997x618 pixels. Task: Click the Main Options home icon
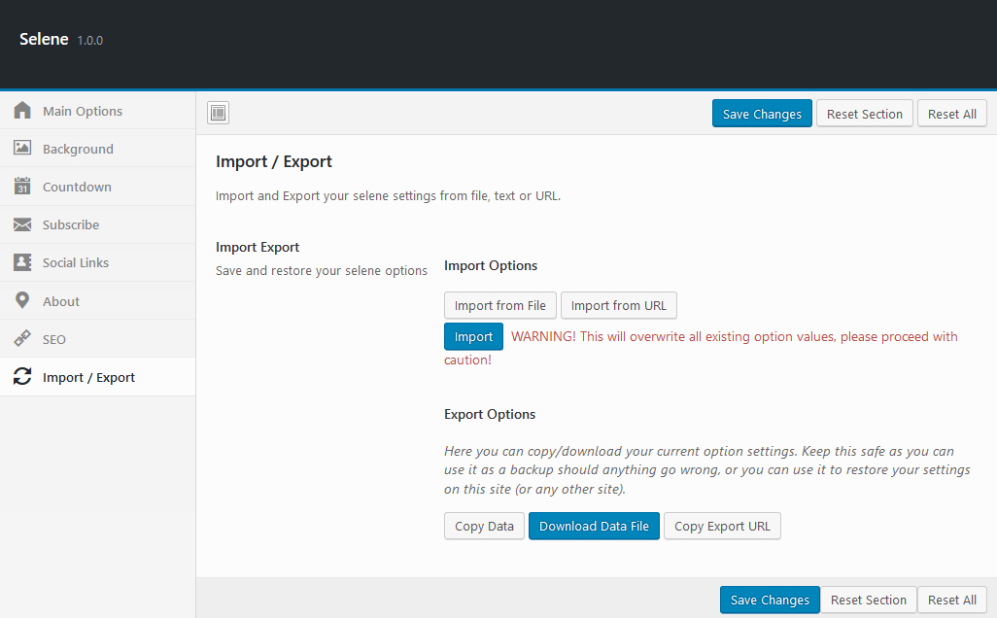[22, 111]
